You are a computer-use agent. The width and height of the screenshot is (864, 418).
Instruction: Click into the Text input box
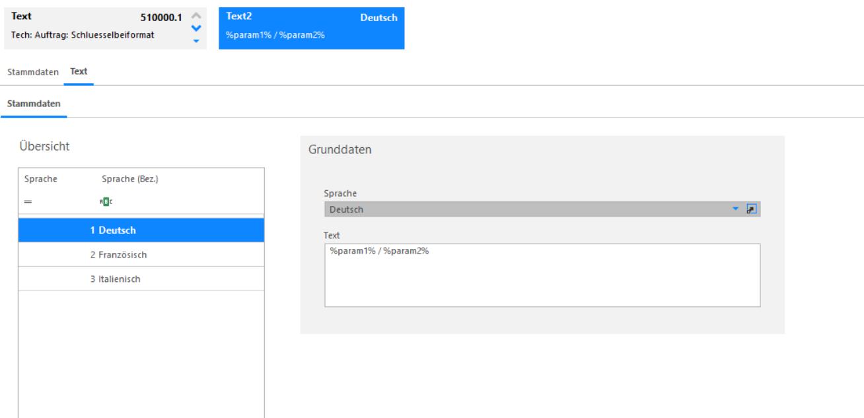(542, 275)
